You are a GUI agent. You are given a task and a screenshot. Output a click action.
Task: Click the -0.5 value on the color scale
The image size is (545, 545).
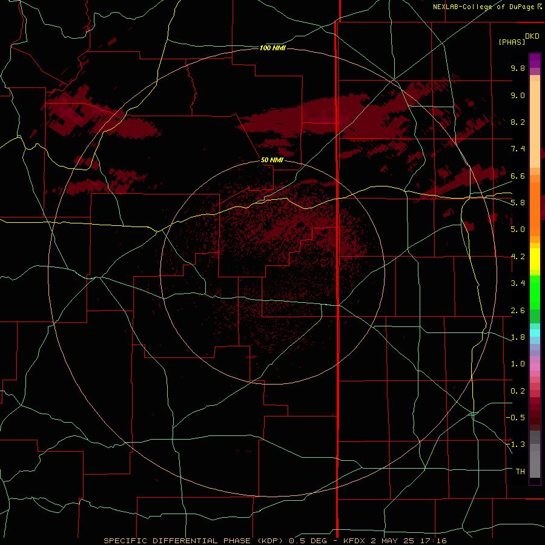(515, 418)
